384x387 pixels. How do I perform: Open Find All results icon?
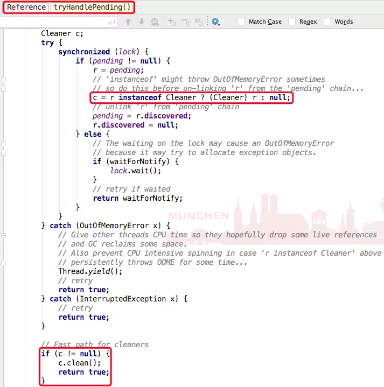pyautogui.click(x=155, y=22)
